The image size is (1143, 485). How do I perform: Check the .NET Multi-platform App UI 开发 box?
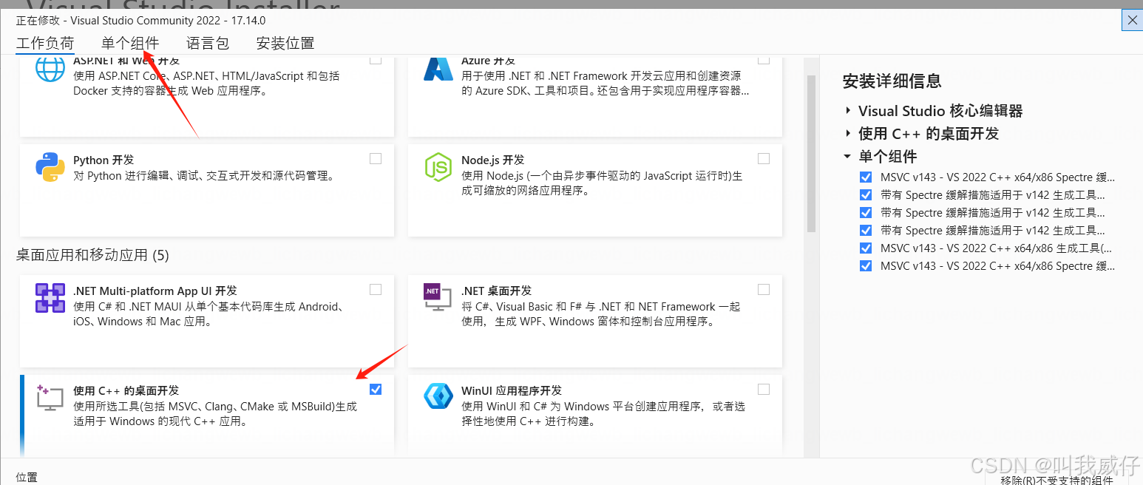click(x=376, y=289)
